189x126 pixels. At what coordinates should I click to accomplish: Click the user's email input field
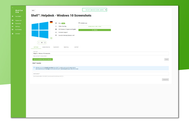pos(100,74)
